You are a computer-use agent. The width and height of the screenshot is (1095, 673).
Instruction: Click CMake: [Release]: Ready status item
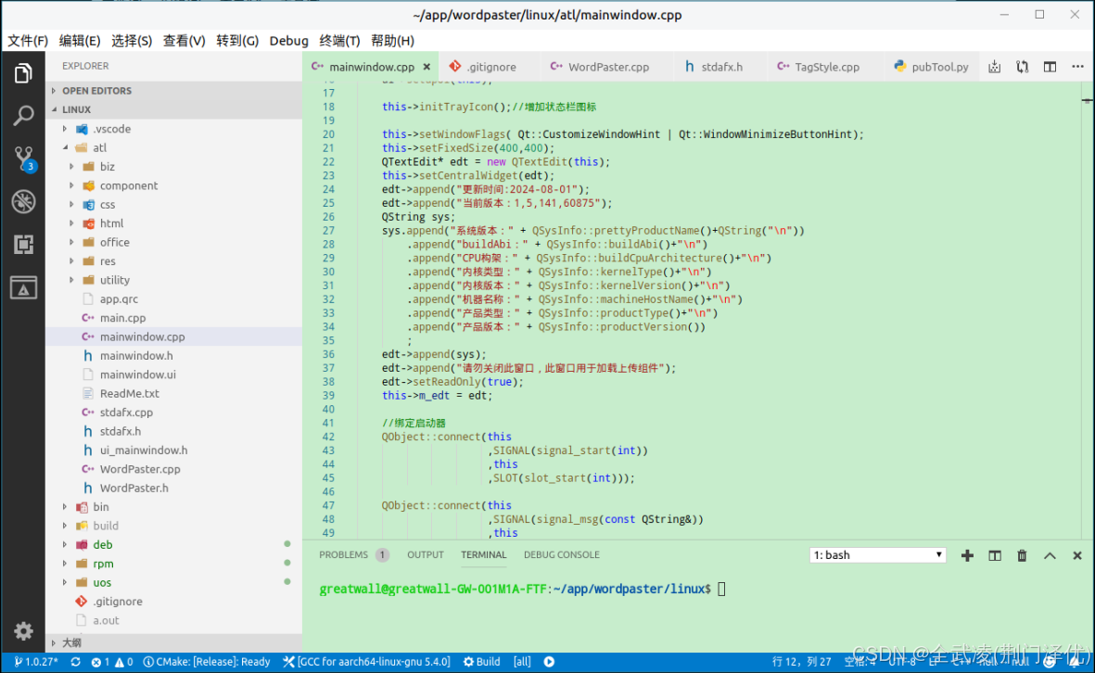tap(207, 662)
